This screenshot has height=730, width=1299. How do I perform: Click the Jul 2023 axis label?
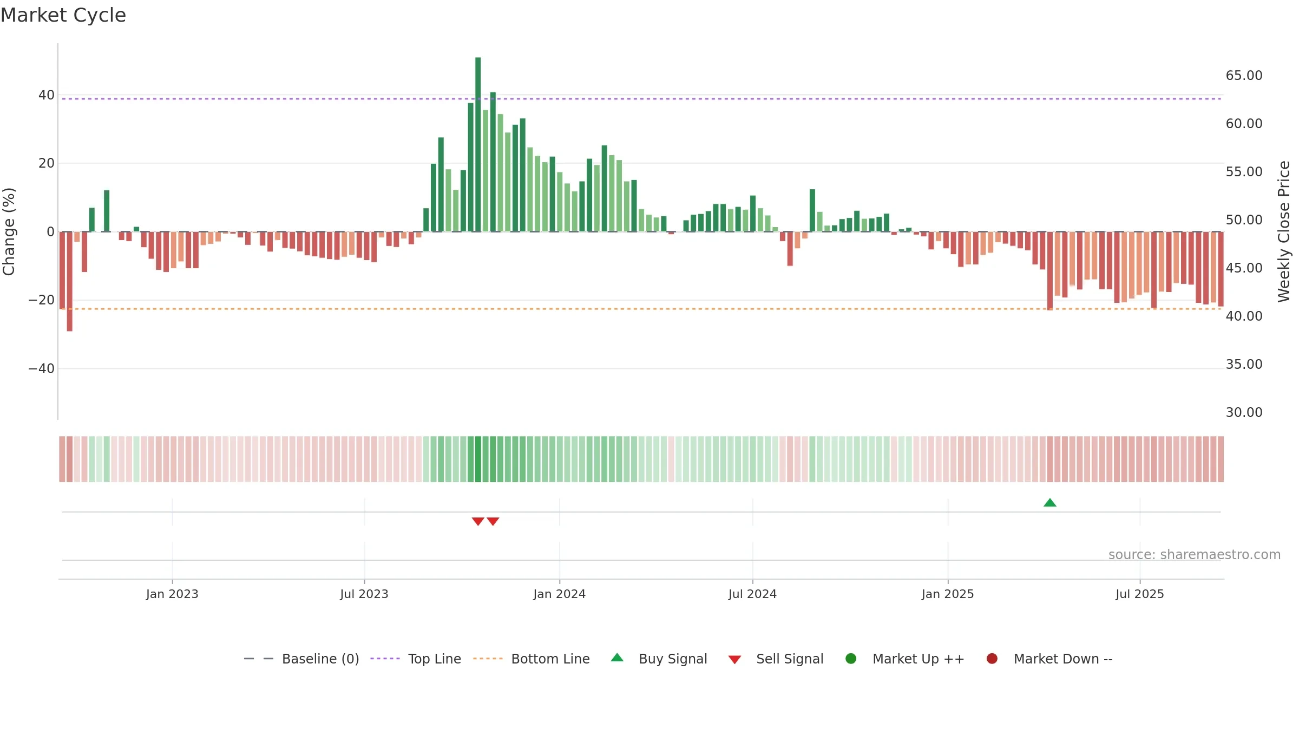(x=364, y=594)
